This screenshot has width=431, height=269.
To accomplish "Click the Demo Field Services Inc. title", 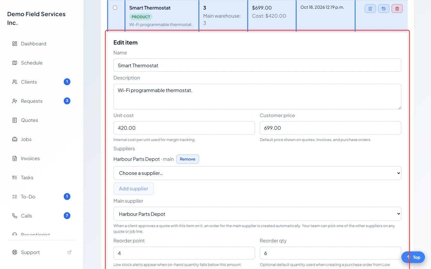I will pos(36,18).
